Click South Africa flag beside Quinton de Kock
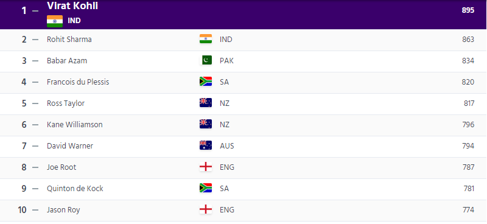Image resolution: width=487 pixels, height=224 pixels. point(206,188)
